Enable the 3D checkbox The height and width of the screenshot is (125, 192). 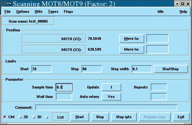coord(34,117)
